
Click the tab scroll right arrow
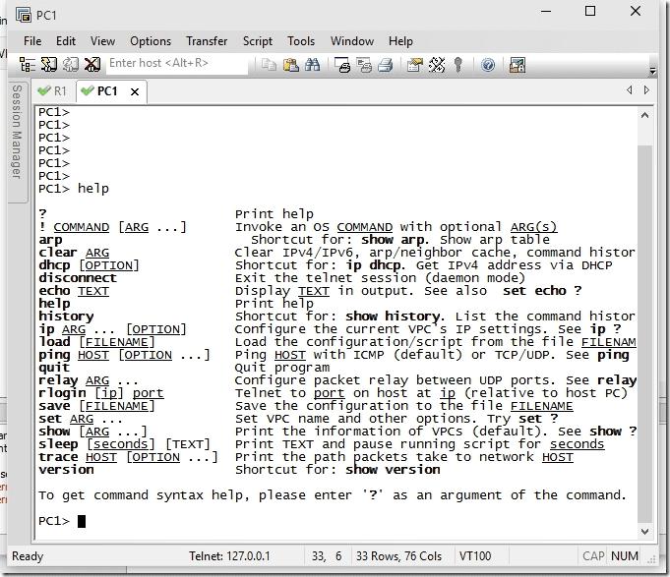[646, 90]
